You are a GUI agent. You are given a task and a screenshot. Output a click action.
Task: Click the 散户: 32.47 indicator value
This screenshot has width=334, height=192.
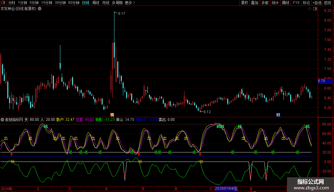point(65,120)
